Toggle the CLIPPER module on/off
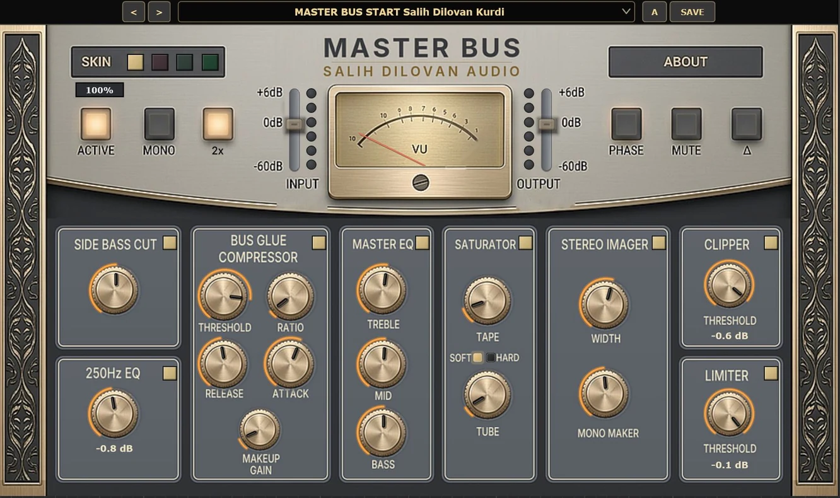Image resolution: width=840 pixels, height=498 pixels. 771,243
